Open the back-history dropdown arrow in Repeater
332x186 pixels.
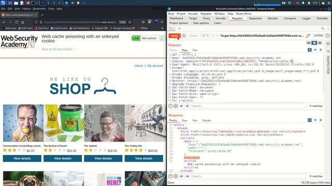208,36
